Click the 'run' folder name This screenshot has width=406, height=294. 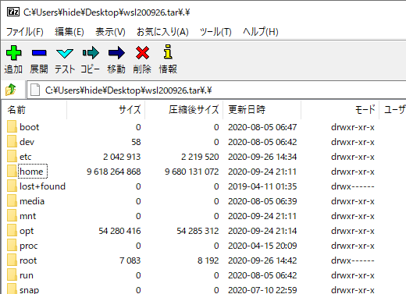(x=27, y=275)
